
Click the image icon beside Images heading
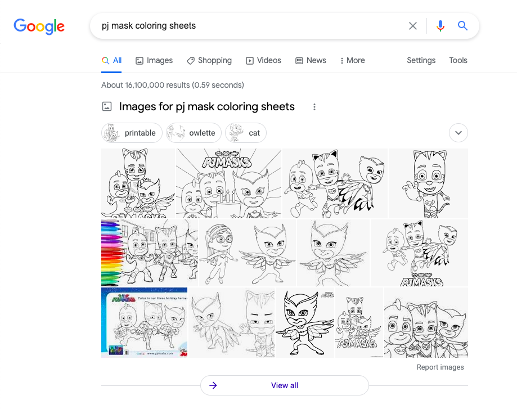point(107,106)
